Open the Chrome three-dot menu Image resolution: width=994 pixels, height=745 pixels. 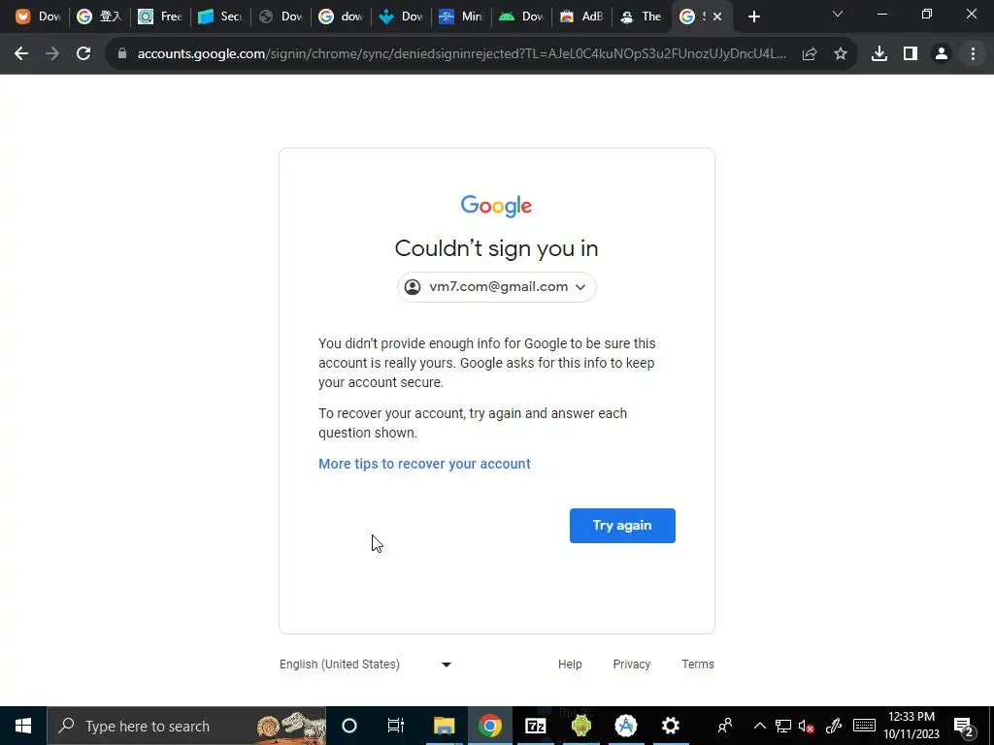(x=973, y=54)
